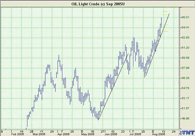Click the highest price bar near 66.01
This screenshot has height=136, width=195.
click(161, 22)
